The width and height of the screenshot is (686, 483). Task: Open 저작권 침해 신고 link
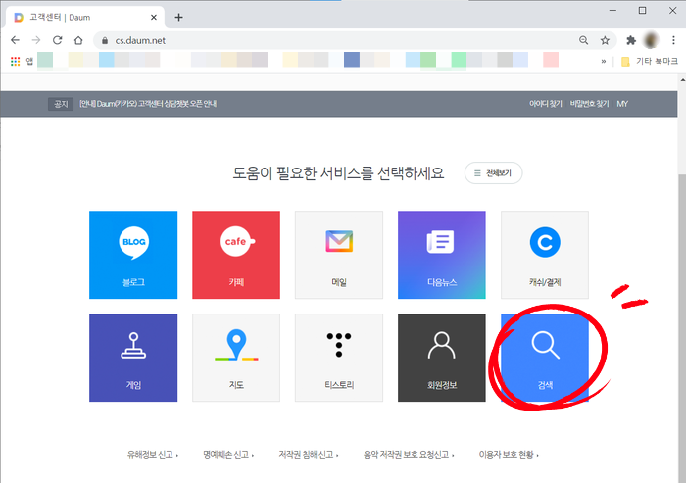[x=309, y=455]
